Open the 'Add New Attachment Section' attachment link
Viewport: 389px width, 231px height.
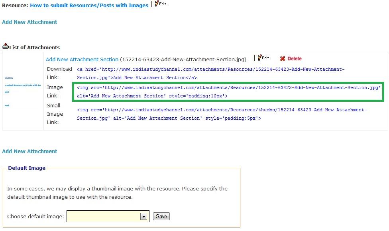pos(82,59)
